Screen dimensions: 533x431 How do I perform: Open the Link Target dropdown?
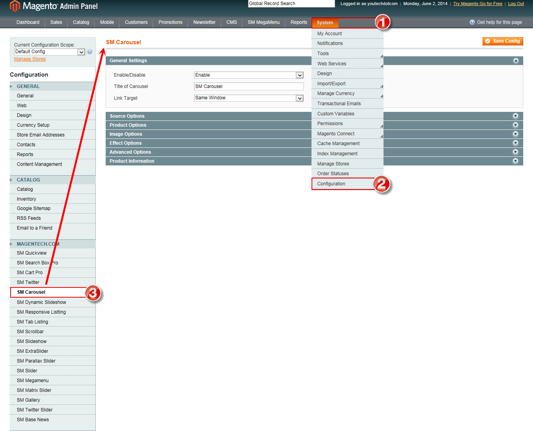point(249,98)
